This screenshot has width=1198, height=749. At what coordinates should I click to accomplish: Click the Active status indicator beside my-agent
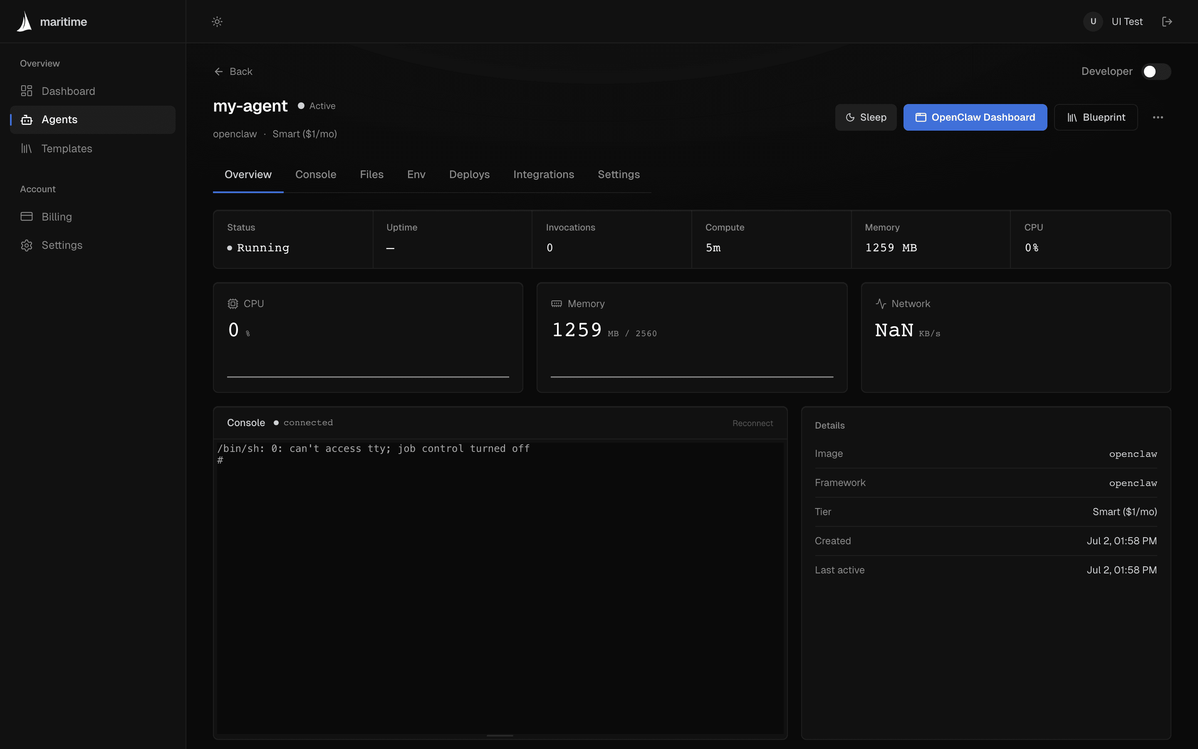pyautogui.click(x=317, y=106)
